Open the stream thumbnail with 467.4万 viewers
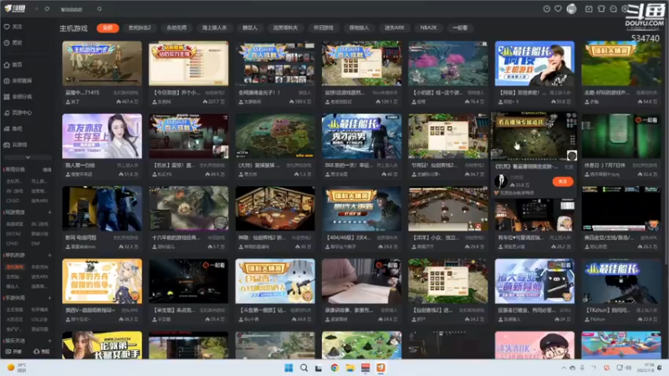 click(x=102, y=64)
